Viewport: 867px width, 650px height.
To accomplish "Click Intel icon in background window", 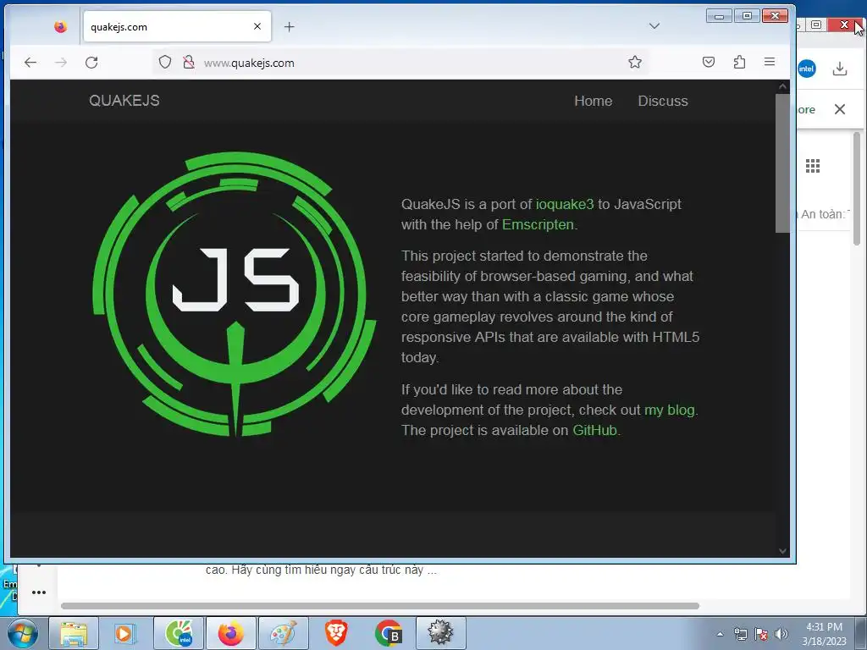I will [x=807, y=69].
